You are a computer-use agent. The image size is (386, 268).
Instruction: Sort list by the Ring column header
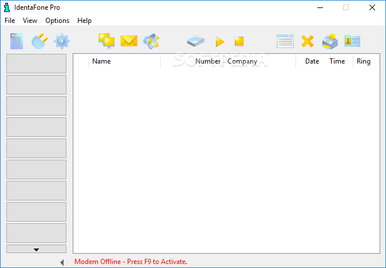pos(365,61)
